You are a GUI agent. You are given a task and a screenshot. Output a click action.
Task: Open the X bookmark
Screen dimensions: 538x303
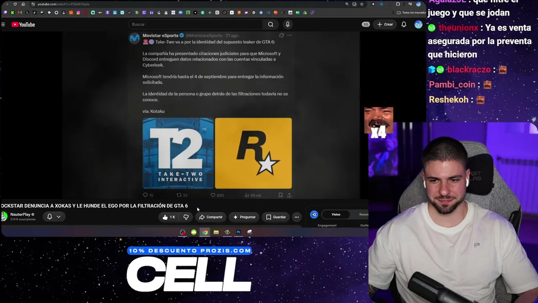click(27, 13)
